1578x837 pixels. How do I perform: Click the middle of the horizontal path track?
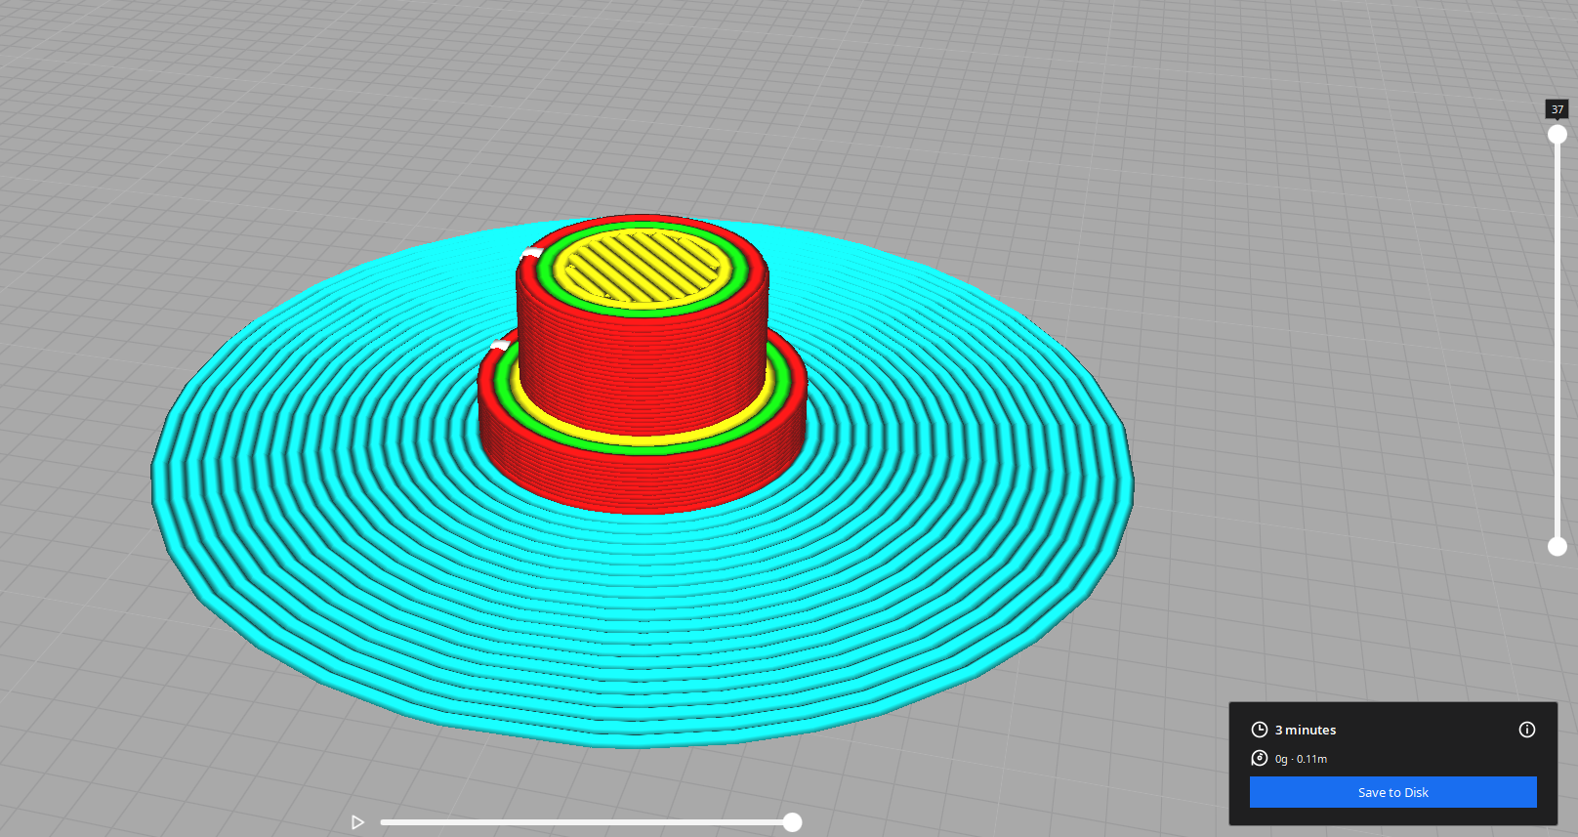[x=587, y=822]
